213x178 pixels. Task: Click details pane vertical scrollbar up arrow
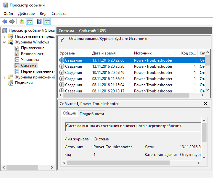204,120
